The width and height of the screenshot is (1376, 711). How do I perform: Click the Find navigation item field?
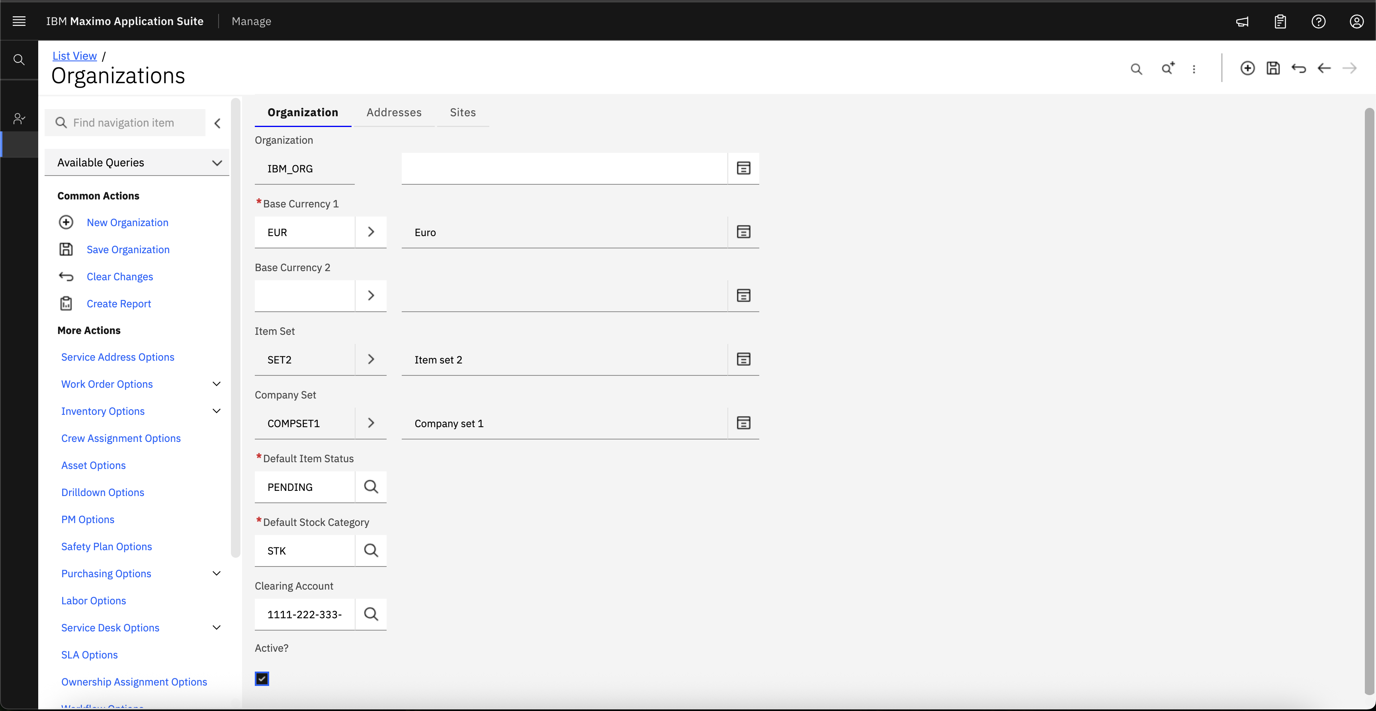(125, 123)
